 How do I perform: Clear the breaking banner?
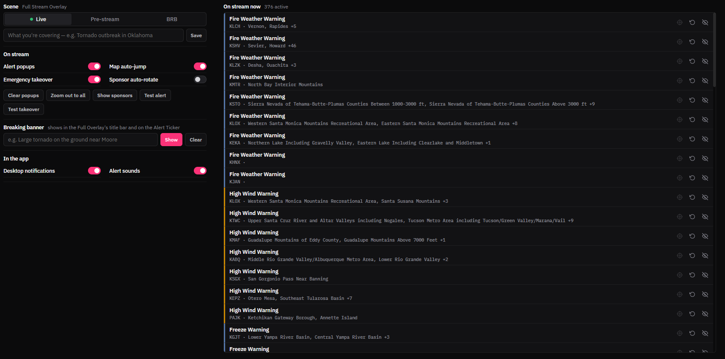click(196, 140)
